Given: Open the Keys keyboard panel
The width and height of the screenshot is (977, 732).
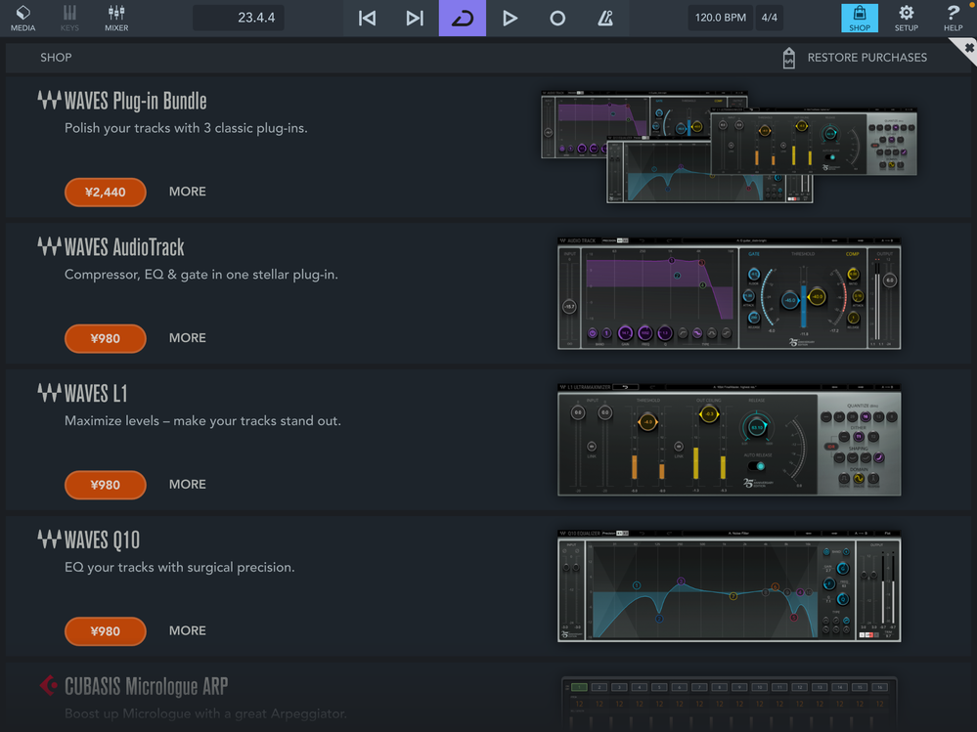Looking at the screenshot, I should coord(69,18).
